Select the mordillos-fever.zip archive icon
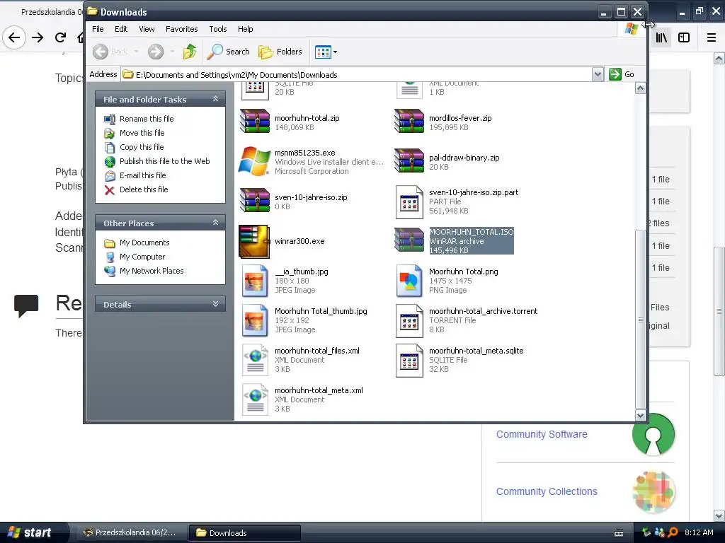 pos(409,122)
